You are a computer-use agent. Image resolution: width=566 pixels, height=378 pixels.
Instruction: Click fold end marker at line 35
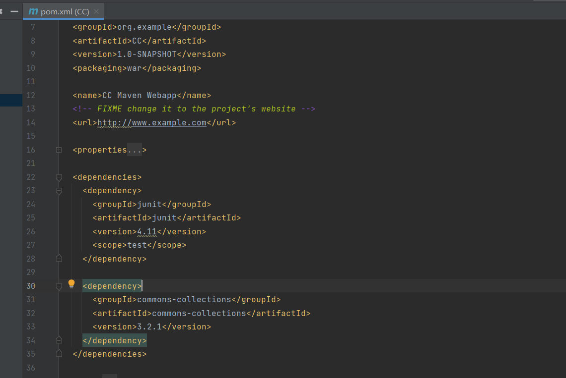[59, 354]
